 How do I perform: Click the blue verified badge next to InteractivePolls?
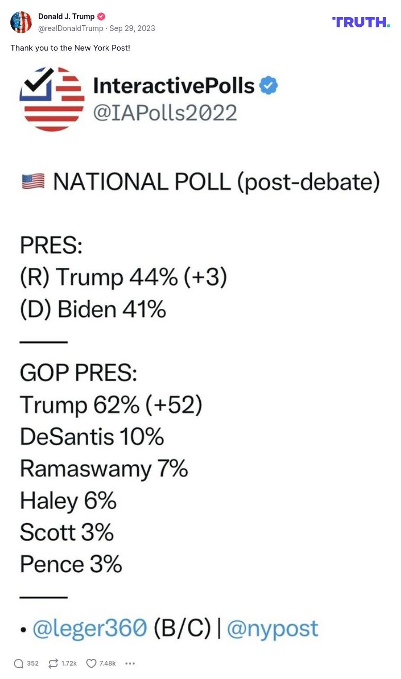click(268, 86)
